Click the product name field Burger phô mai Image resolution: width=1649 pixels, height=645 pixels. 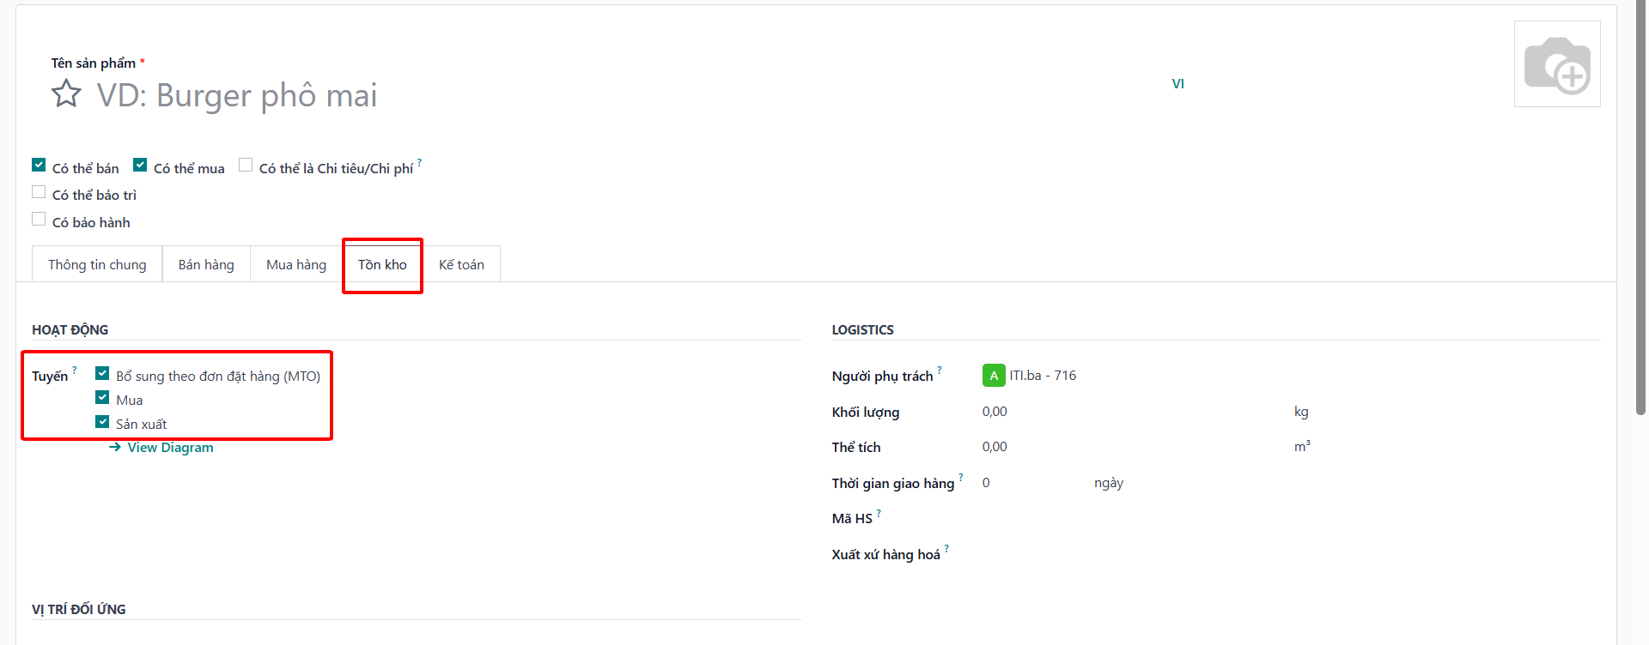point(627,95)
